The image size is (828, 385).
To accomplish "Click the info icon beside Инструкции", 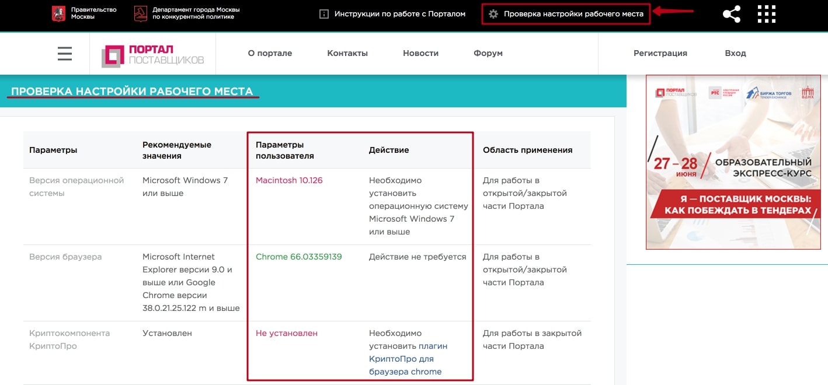I will pos(324,14).
